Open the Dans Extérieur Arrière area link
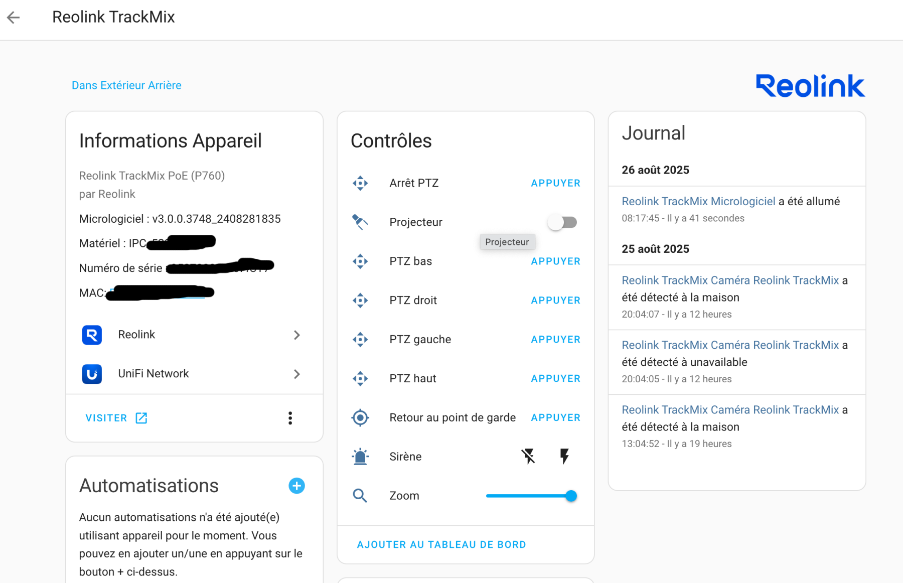The width and height of the screenshot is (903, 583). point(126,85)
